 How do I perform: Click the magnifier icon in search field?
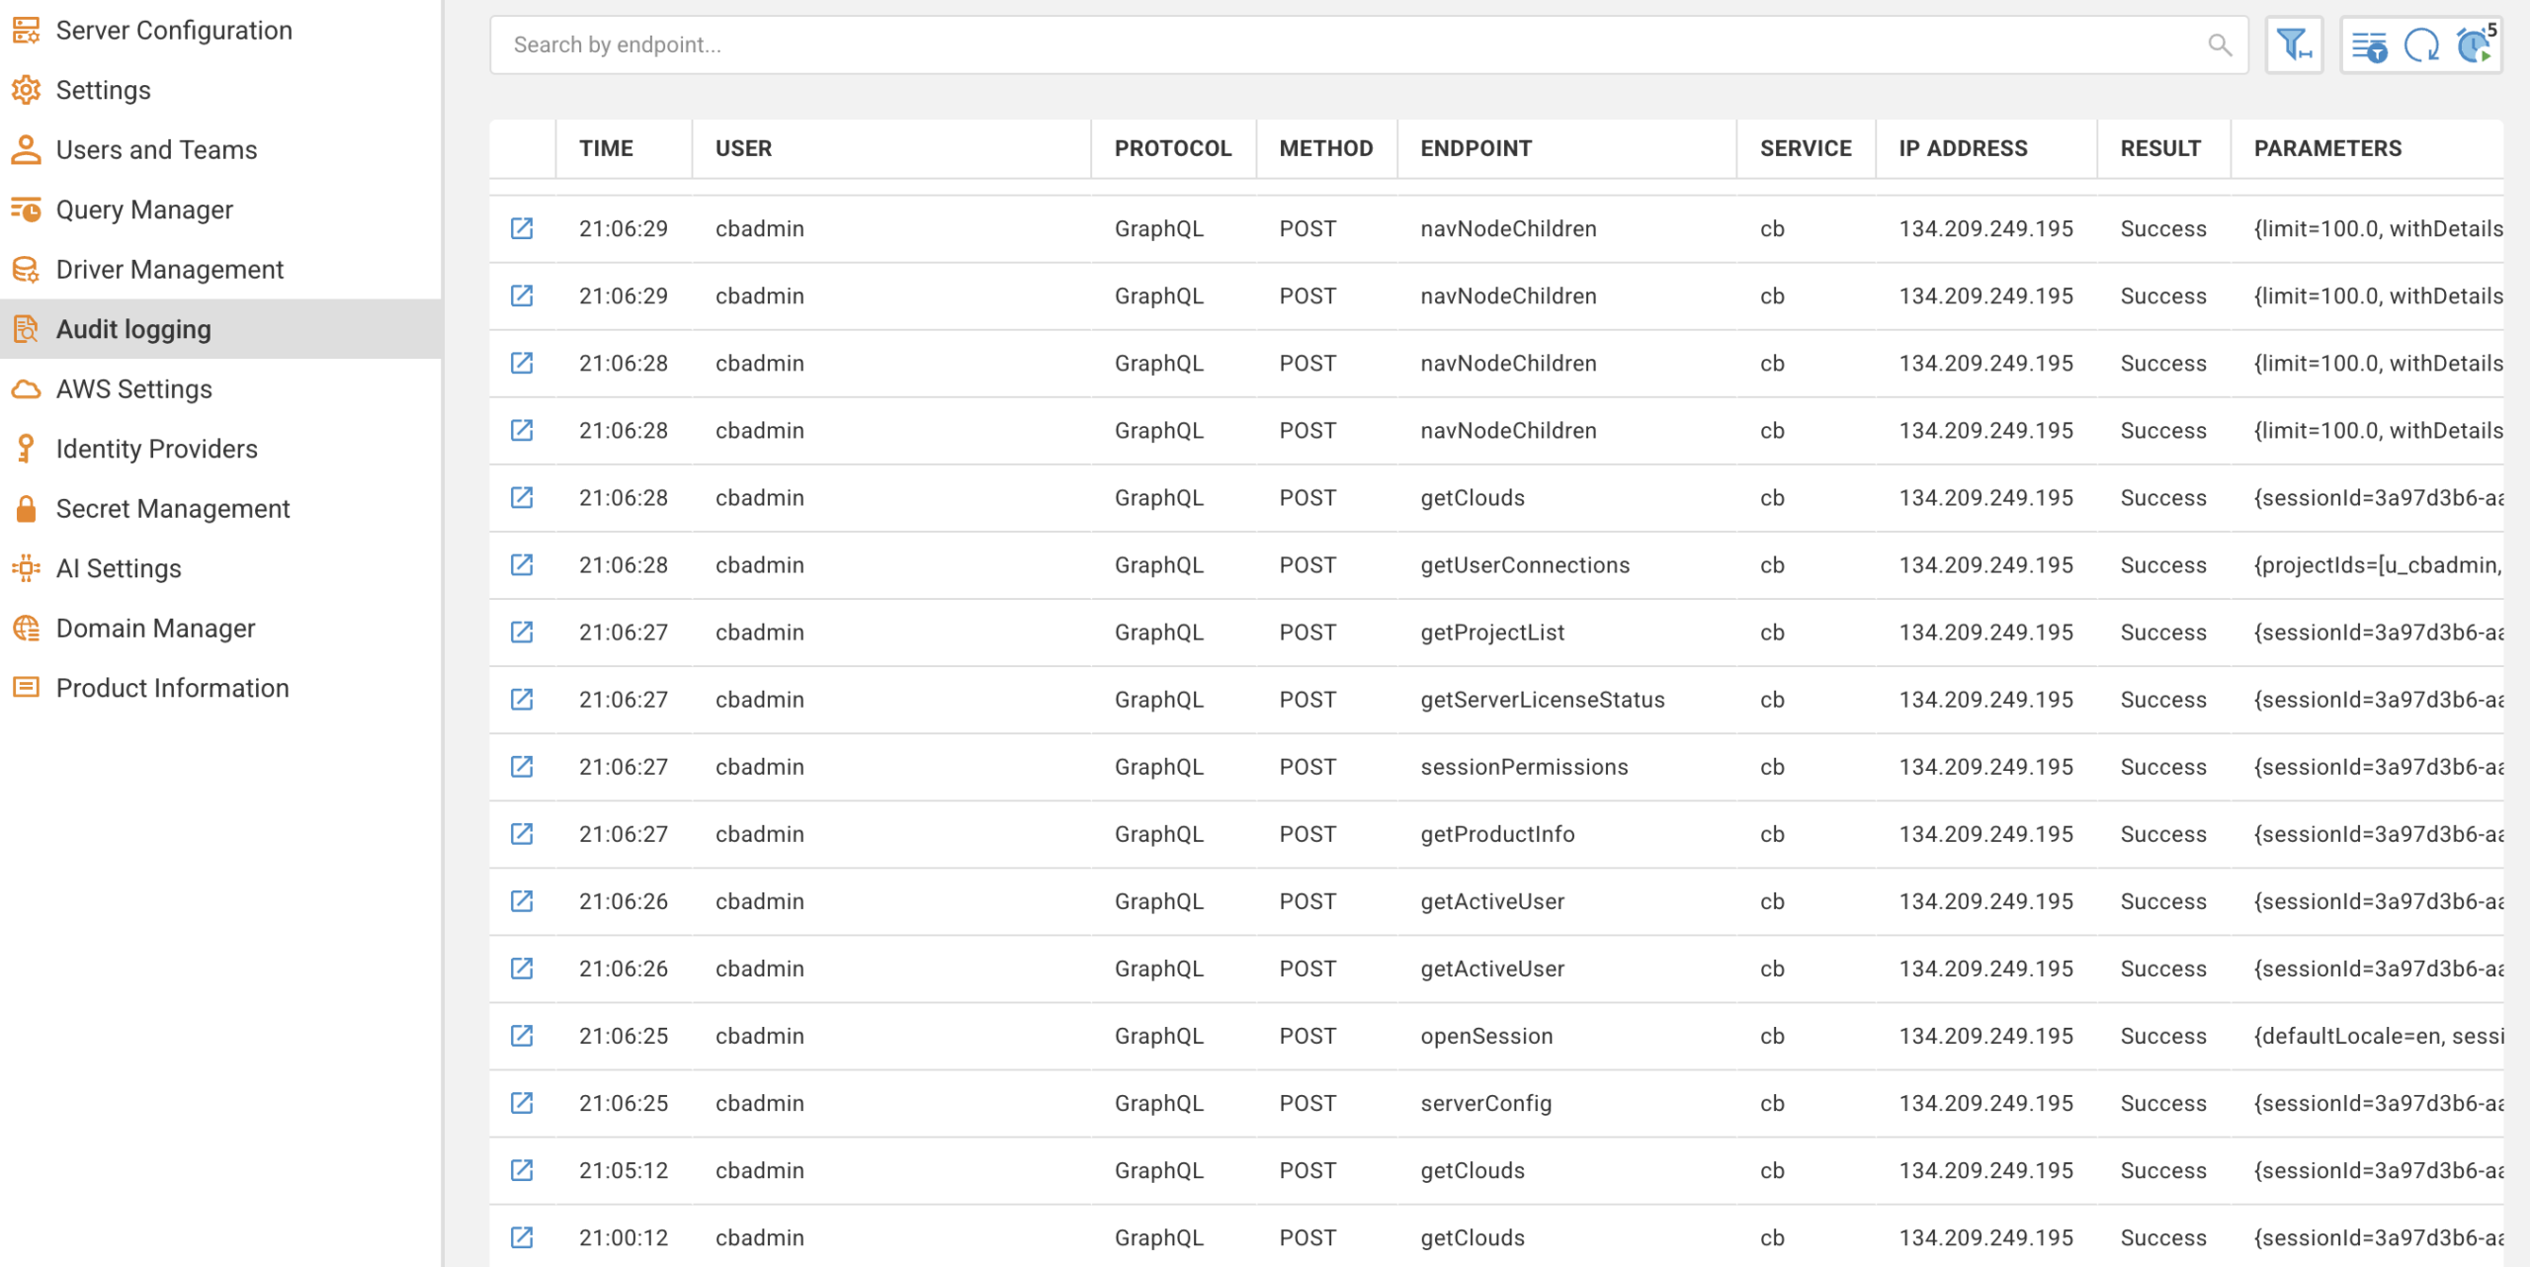point(2220,44)
